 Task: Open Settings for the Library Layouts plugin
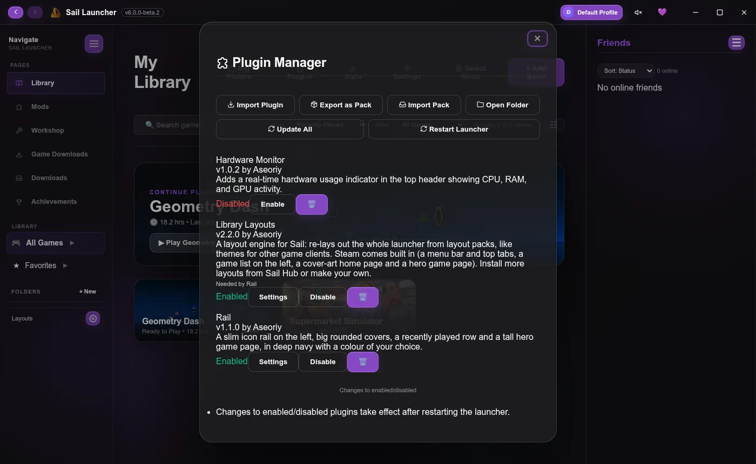point(273,297)
